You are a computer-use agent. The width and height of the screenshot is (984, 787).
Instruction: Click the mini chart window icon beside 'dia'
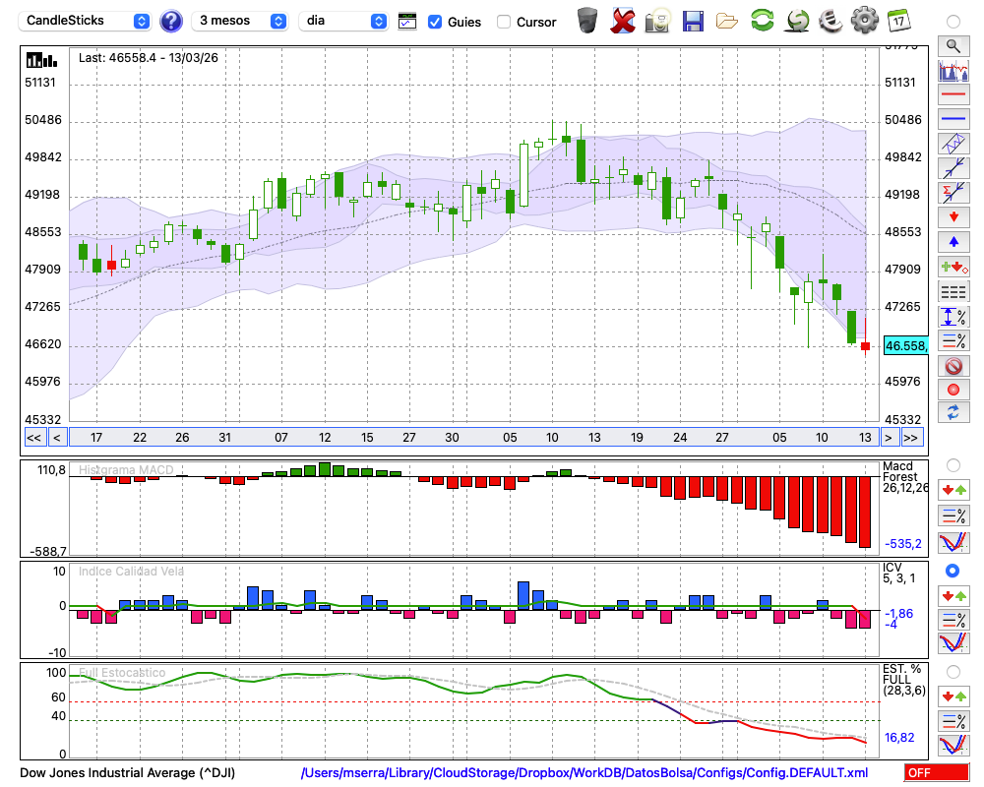pos(407,21)
